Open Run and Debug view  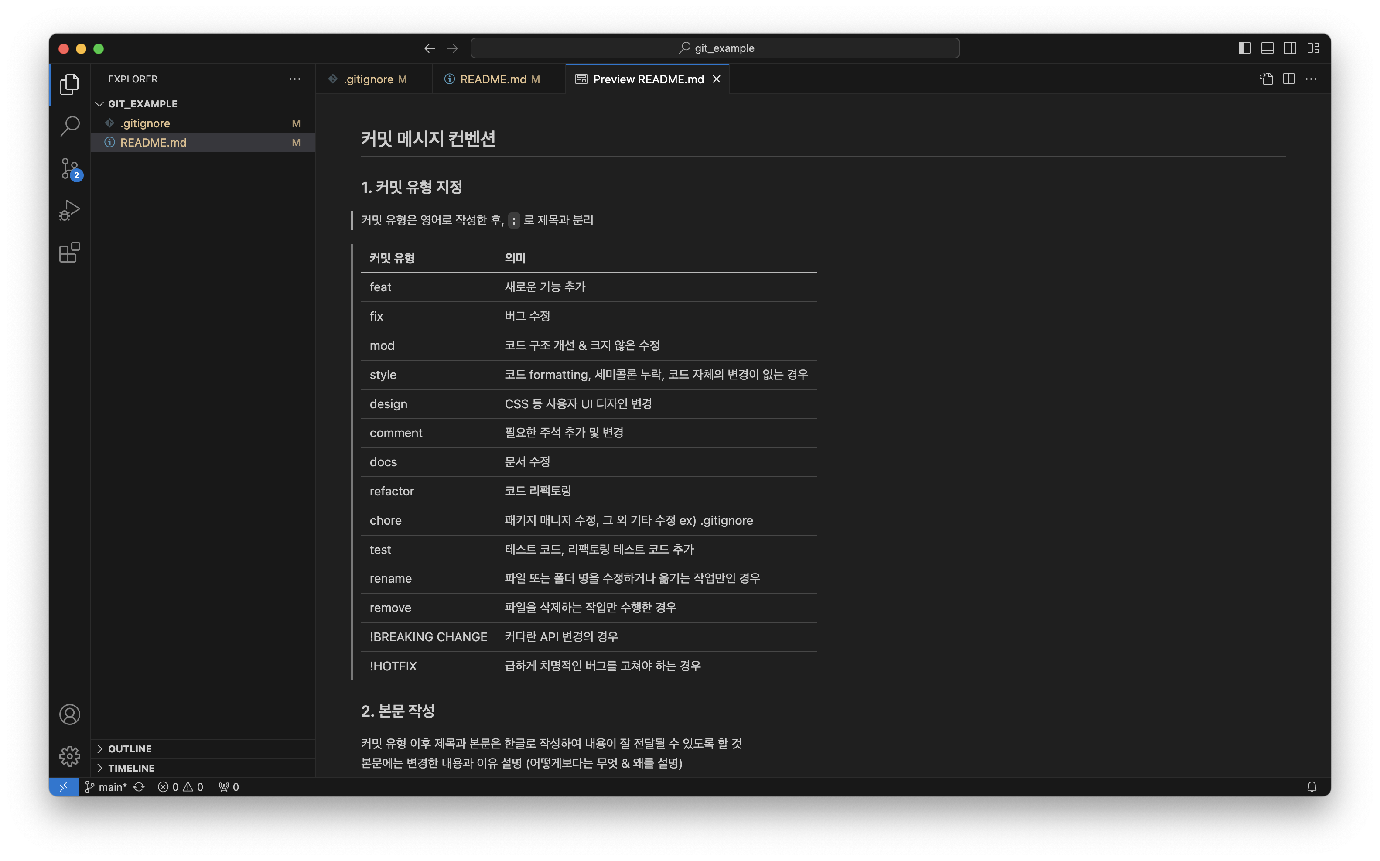[70, 210]
